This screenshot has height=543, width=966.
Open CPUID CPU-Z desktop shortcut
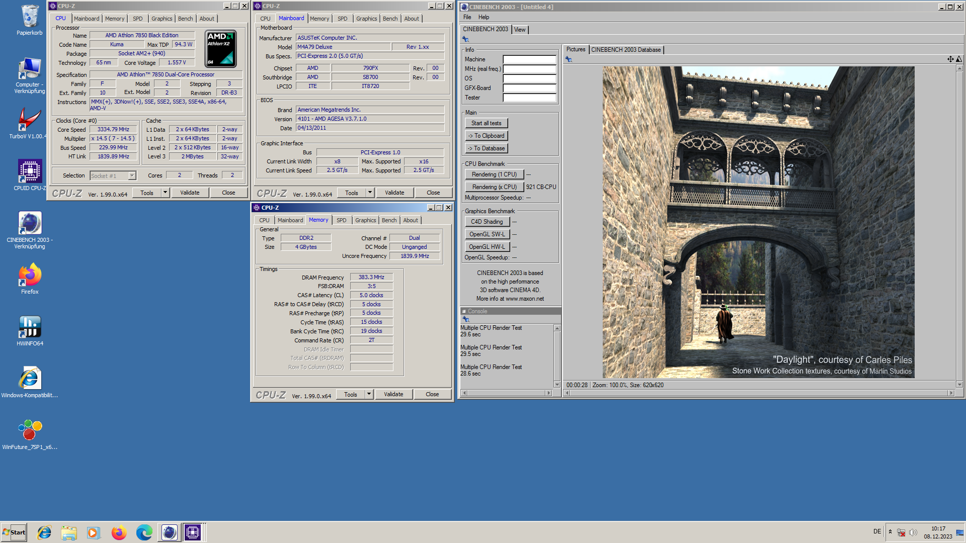[x=30, y=175]
